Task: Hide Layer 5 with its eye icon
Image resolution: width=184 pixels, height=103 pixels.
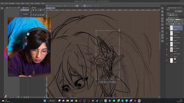Action: pyautogui.click(x=167, y=39)
